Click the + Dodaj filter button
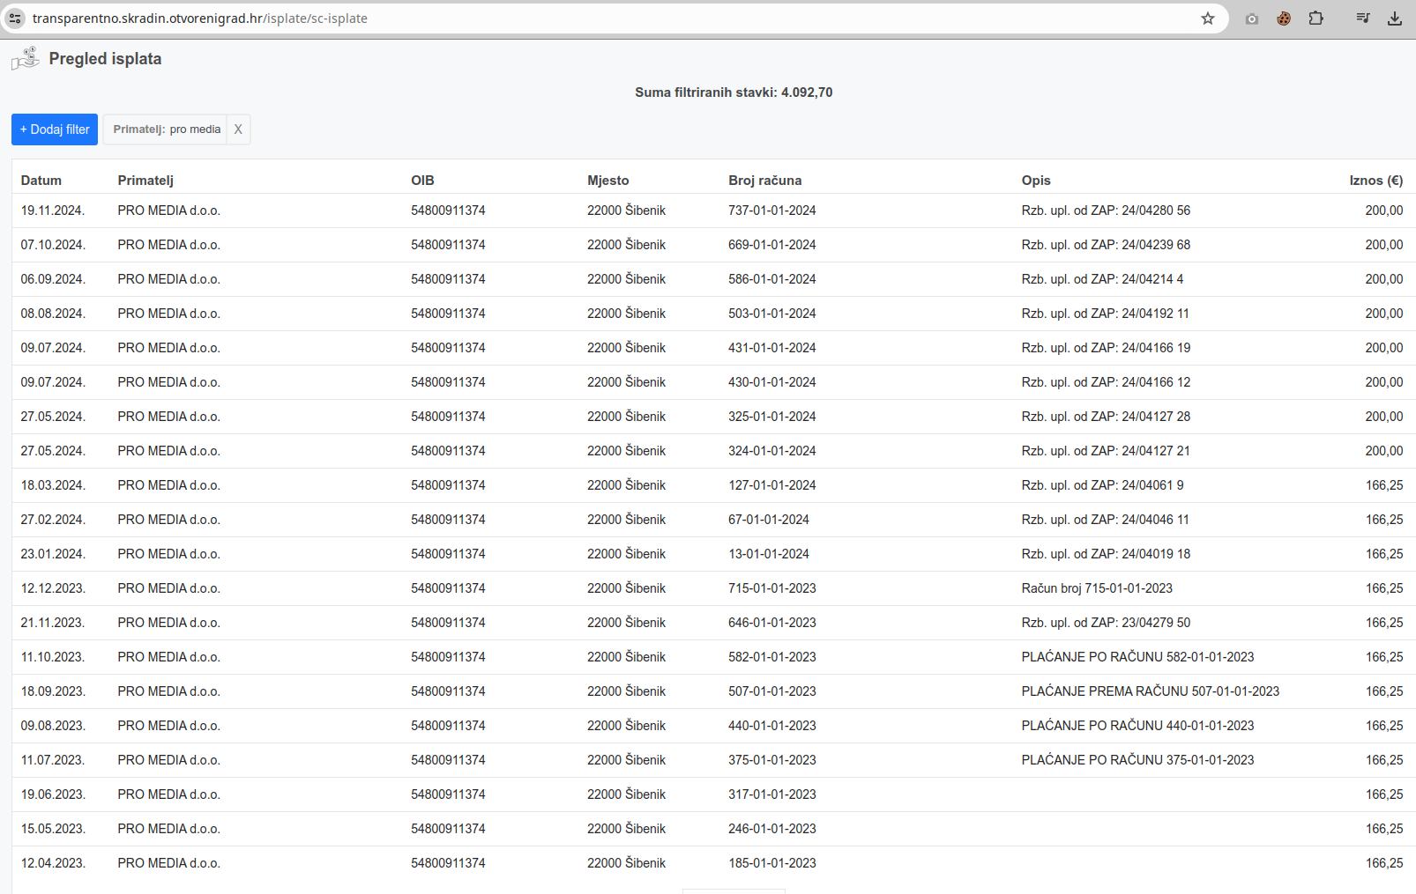1416x894 pixels. (x=55, y=129)
